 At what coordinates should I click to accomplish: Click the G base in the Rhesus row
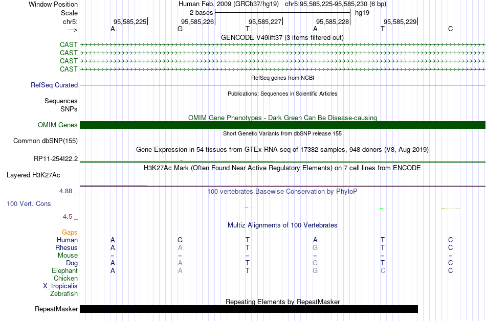pyautogui.click(x=315, y=247)
